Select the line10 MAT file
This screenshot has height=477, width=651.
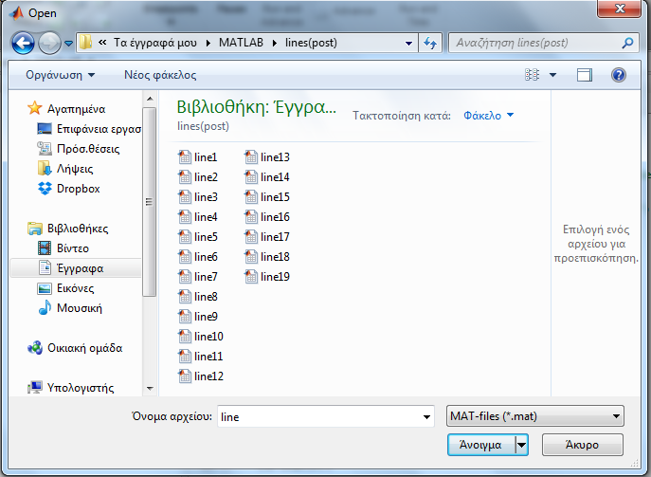click(x=201, y=337)
